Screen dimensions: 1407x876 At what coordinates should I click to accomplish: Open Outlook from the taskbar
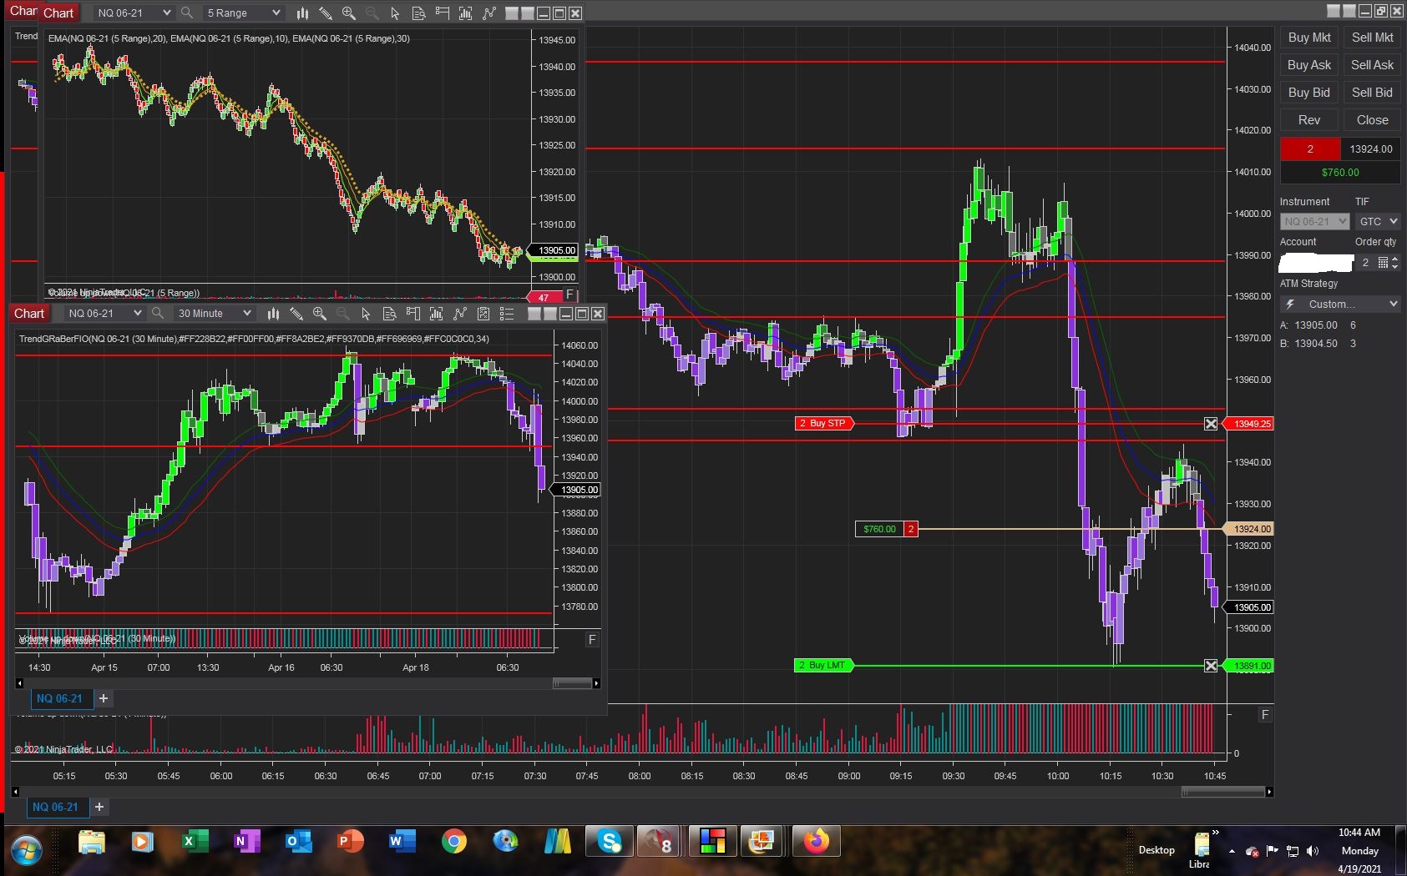pyautogui.click(x=298, y=842)
